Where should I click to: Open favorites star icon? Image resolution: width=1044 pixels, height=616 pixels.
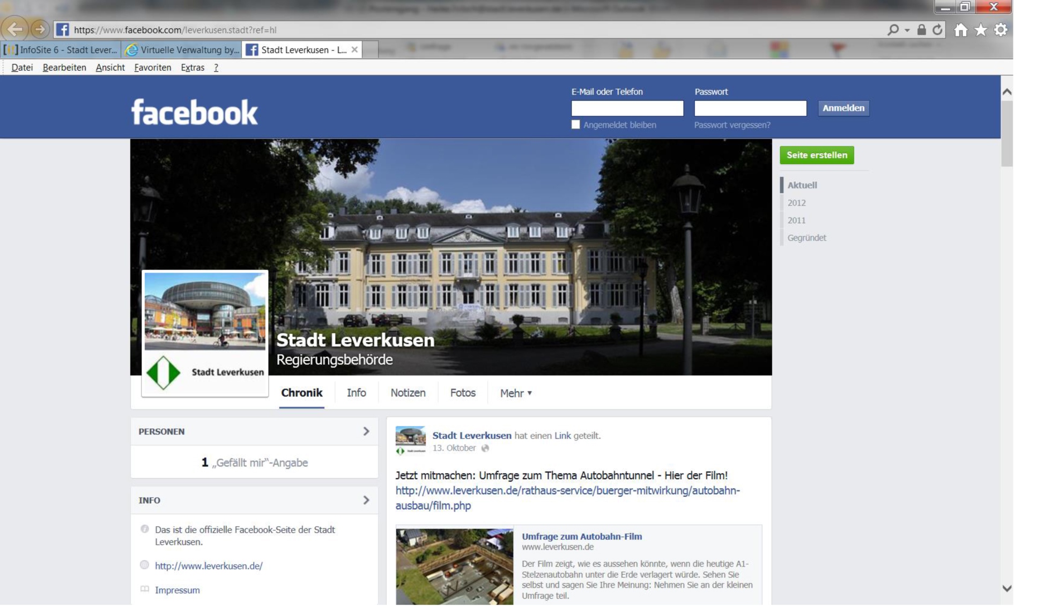pyautogui.click(x=981, y=30)
